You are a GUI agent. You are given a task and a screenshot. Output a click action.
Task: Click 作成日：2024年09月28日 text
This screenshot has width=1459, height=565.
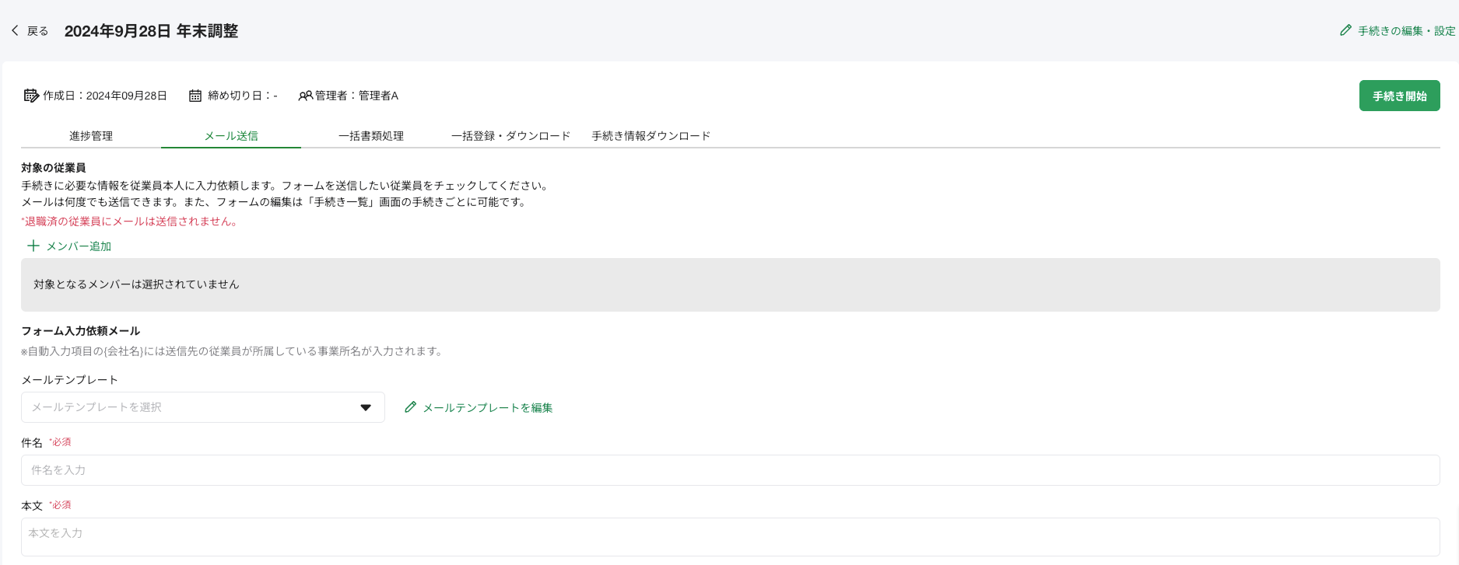click(105, 96)
